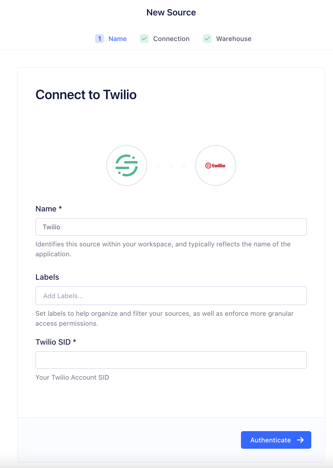Click the Connect to Twilio heading
Viewport: 333px width, 468px height.
click(x=86, y=95)
